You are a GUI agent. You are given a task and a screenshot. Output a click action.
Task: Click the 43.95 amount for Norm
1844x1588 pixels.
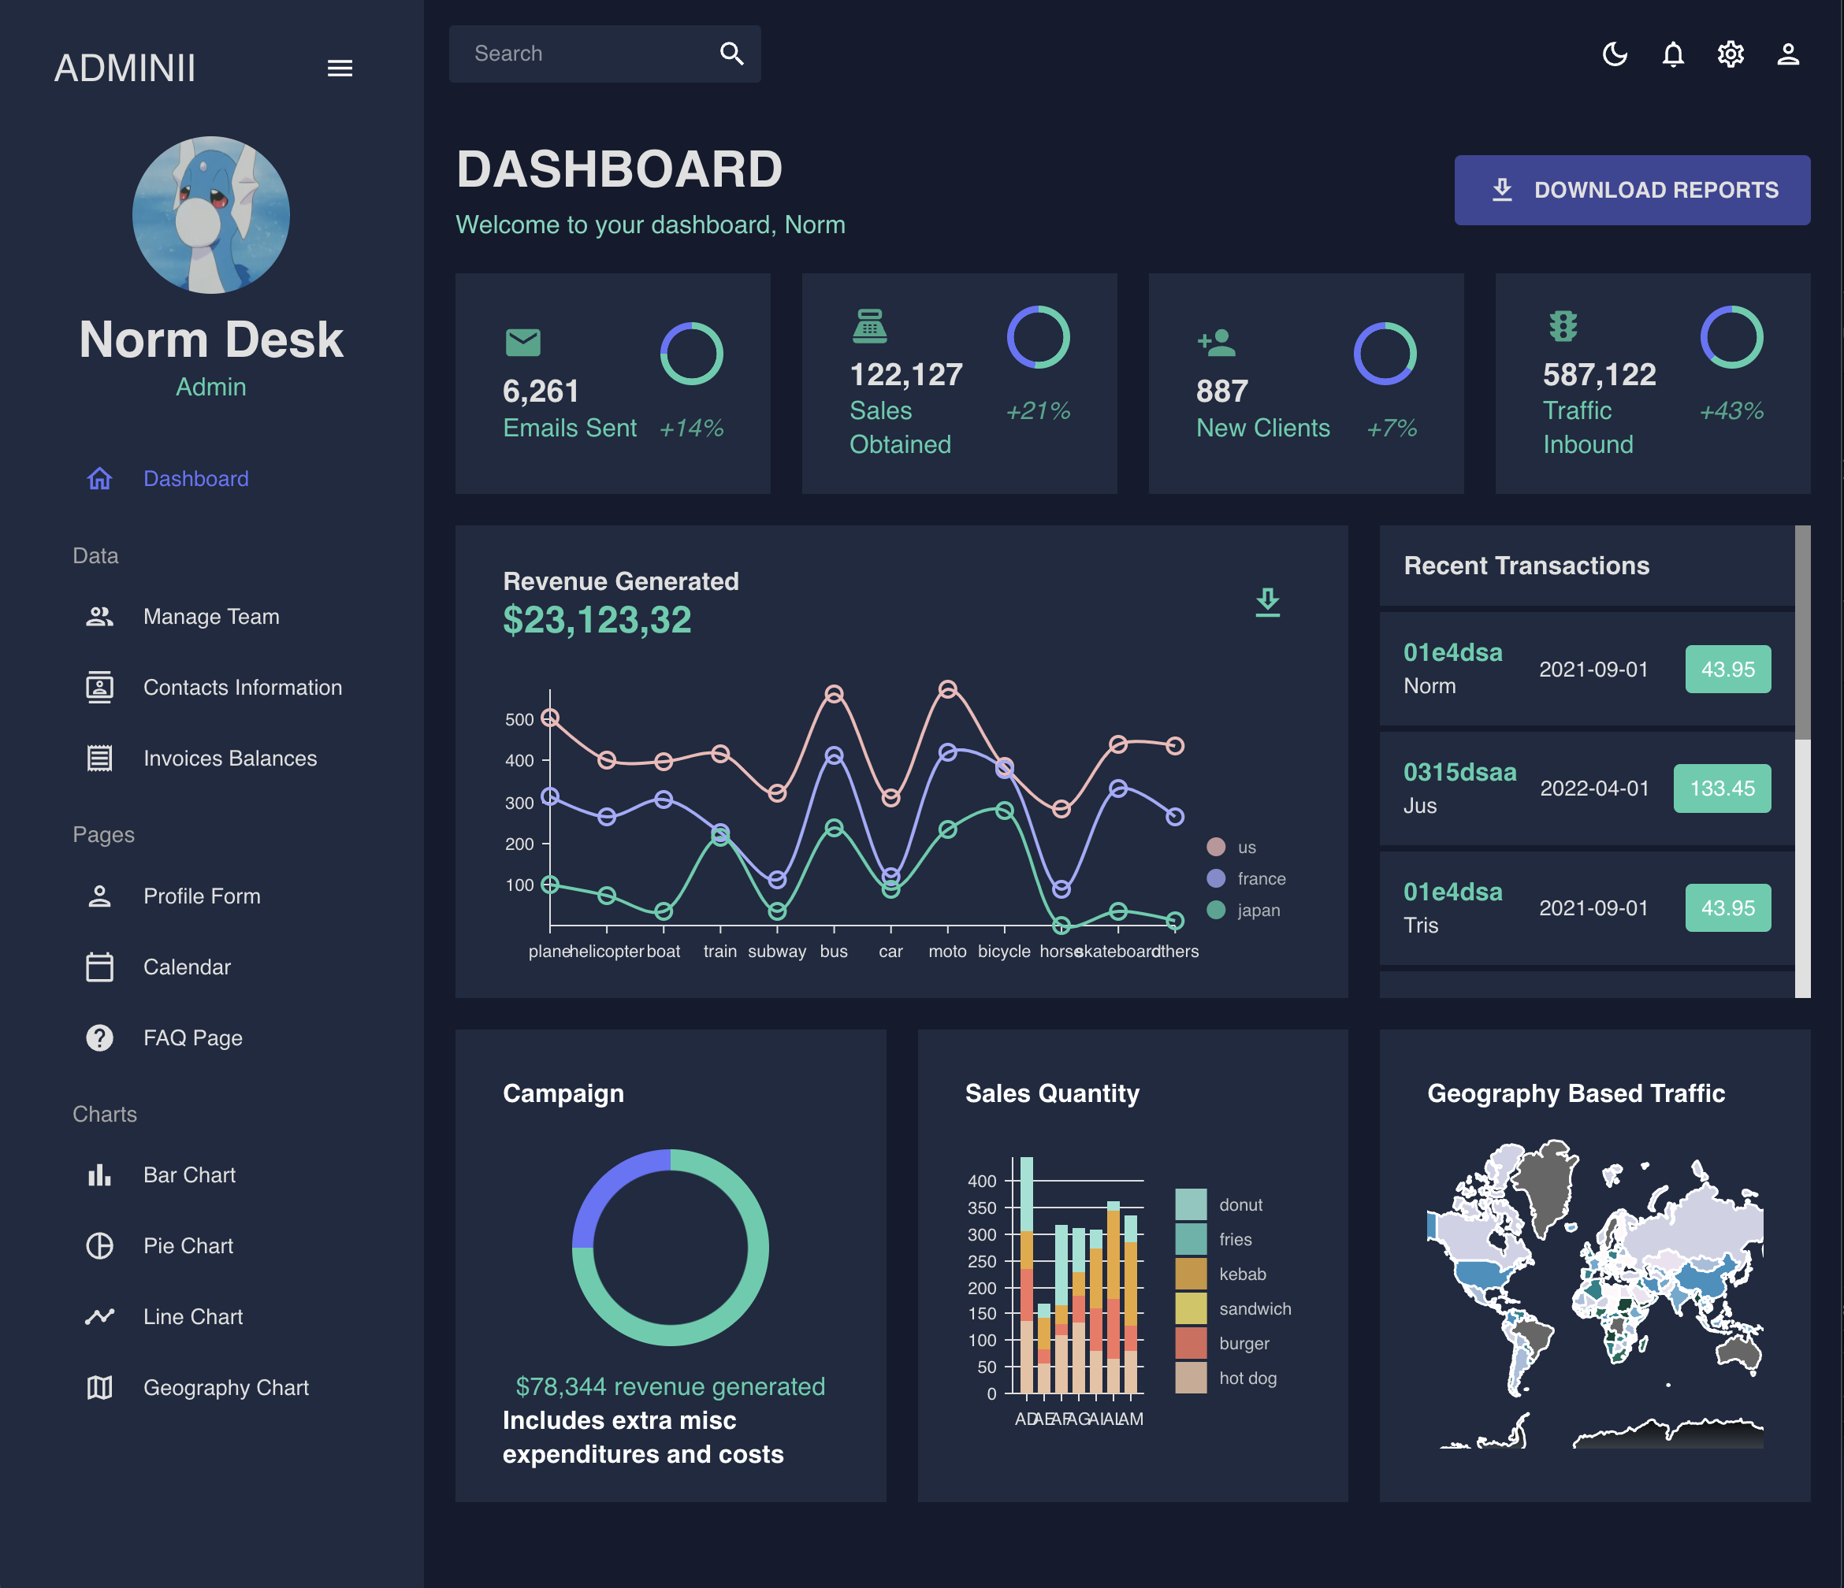(x=1727, y=669)
